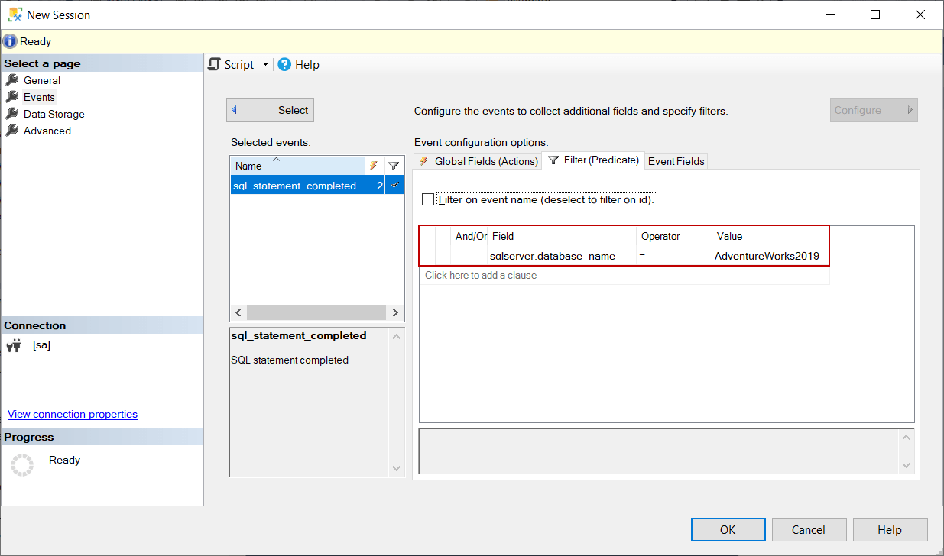Click the filter funnel column header above events
The image size is (944, 556).
click(x=394, y=165)
